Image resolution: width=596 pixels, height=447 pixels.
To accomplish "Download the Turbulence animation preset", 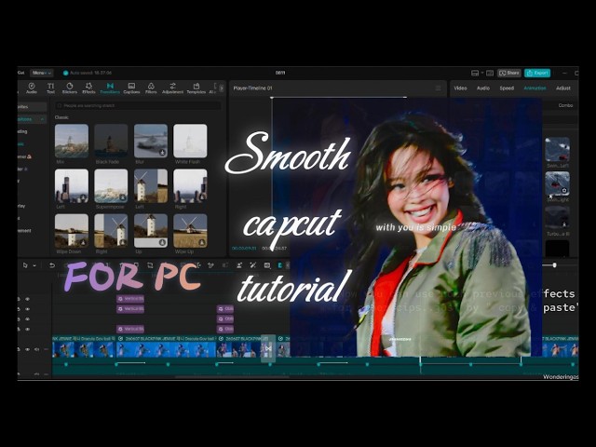I will 564,224.
